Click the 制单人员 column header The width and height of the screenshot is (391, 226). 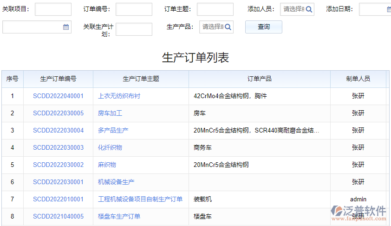[x=358, y=79]
